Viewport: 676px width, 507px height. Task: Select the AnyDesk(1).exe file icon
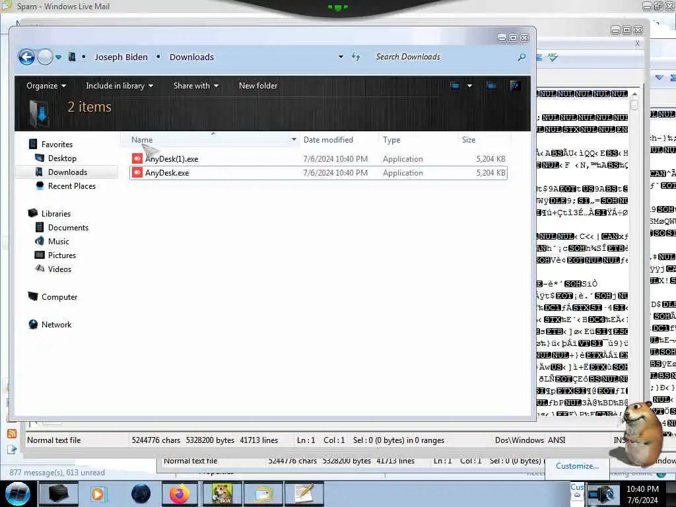coord(137,158)
